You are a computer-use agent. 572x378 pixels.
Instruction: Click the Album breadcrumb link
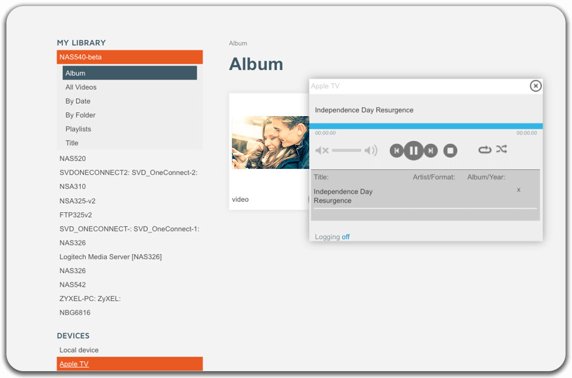coord(238,43)
